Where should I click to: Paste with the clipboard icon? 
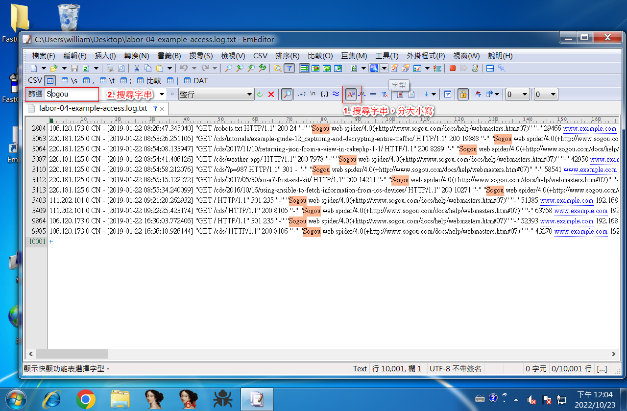point(159,68)
